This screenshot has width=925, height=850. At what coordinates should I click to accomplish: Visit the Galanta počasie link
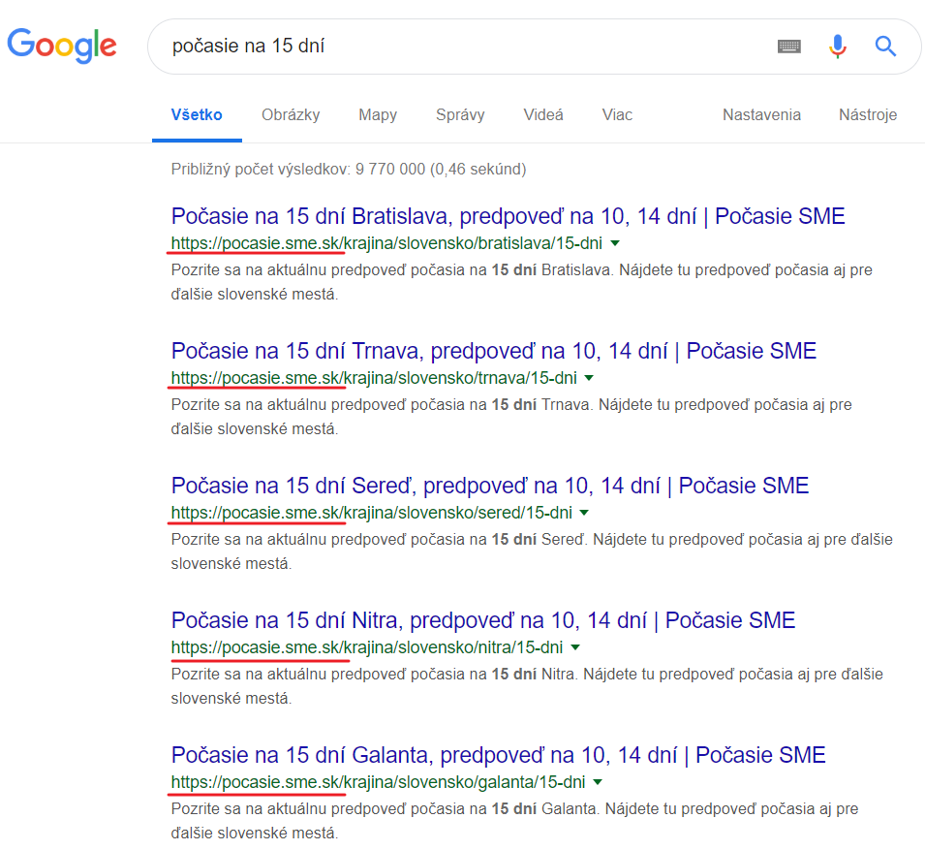point(498,754)
